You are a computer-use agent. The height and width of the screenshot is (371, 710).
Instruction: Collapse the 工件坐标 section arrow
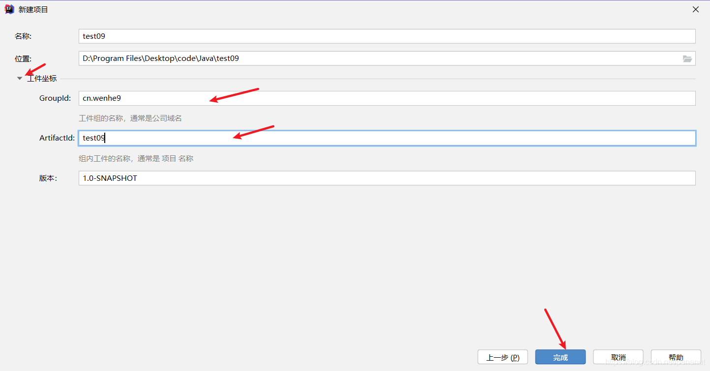[20, 79]
